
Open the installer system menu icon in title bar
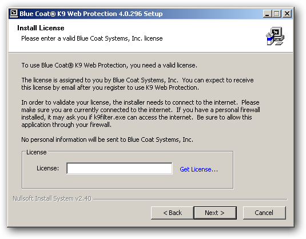pyautogui.click(x=14, y=14)
